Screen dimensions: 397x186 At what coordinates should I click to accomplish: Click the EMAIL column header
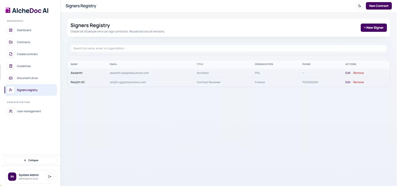coord(113,64)
